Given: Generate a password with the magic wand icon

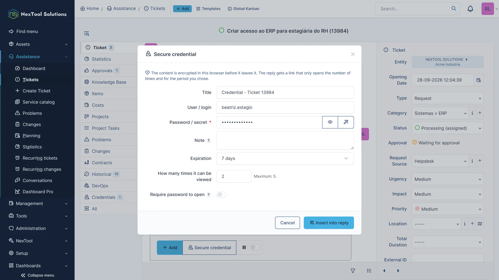Looking at the screenshot, I should (346, 122).
